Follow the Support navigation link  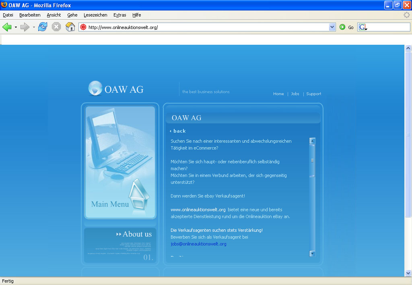[x=314, y=94]
